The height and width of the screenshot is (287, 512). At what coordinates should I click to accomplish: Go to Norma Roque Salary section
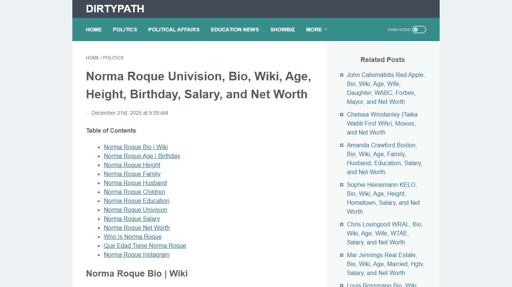[132, 219]
